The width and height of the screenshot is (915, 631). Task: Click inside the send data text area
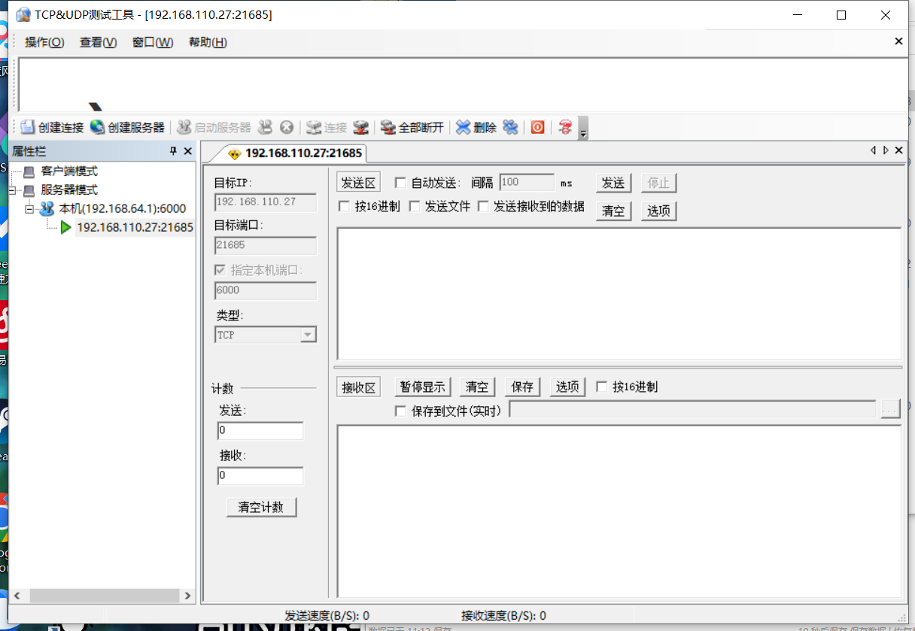[619, 293]
